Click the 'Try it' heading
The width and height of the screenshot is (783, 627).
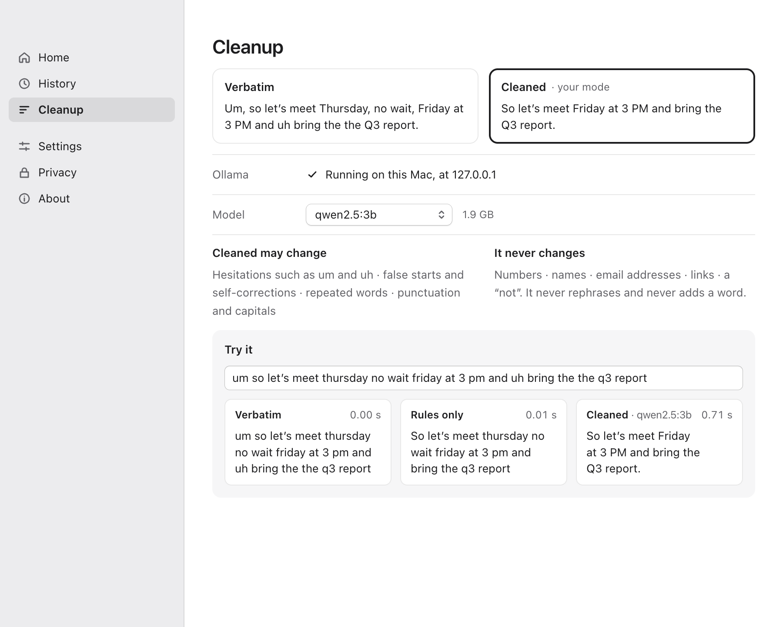(x=238, y=350)
